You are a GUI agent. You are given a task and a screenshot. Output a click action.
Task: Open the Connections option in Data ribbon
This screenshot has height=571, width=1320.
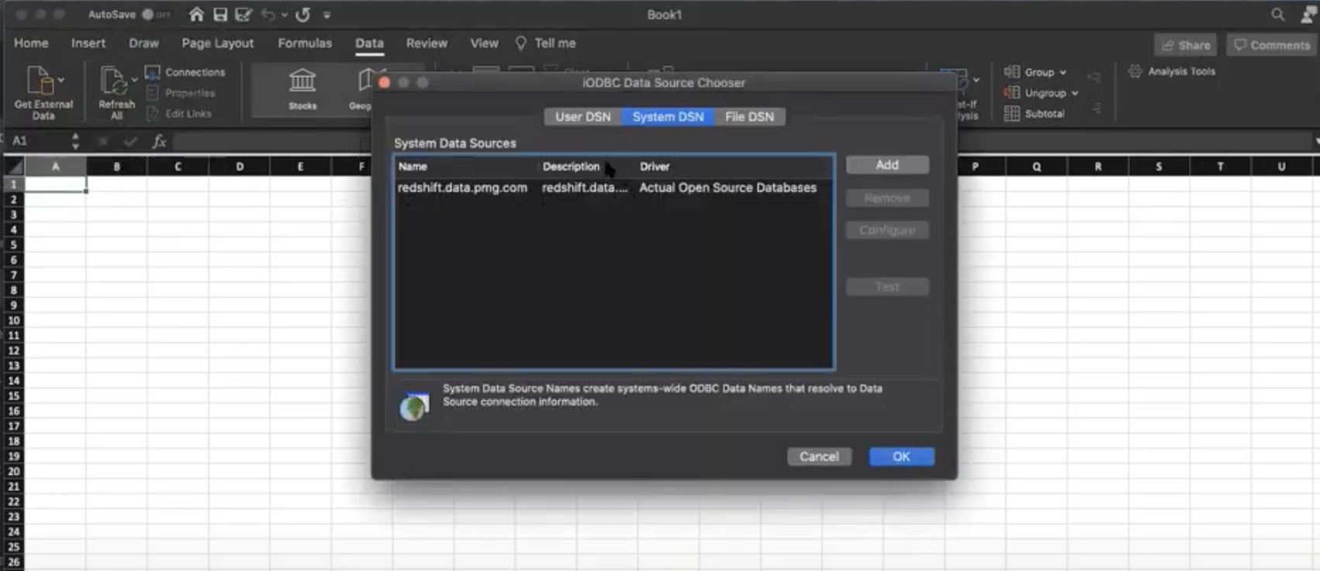tap(185, 72)
